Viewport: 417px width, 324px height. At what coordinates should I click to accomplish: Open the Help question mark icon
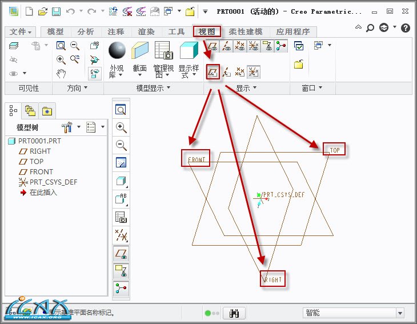click(406, 27)
